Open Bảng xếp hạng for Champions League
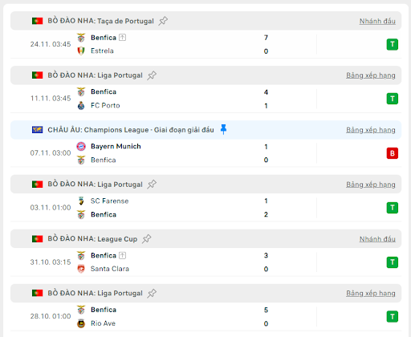The height and width of the screenshot is (337, 411). 371,130
